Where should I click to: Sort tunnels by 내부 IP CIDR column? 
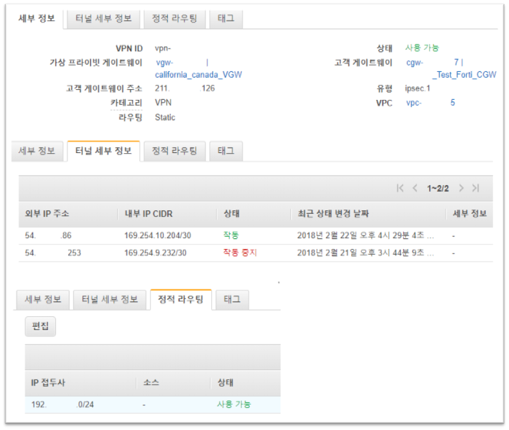[149, 214]
